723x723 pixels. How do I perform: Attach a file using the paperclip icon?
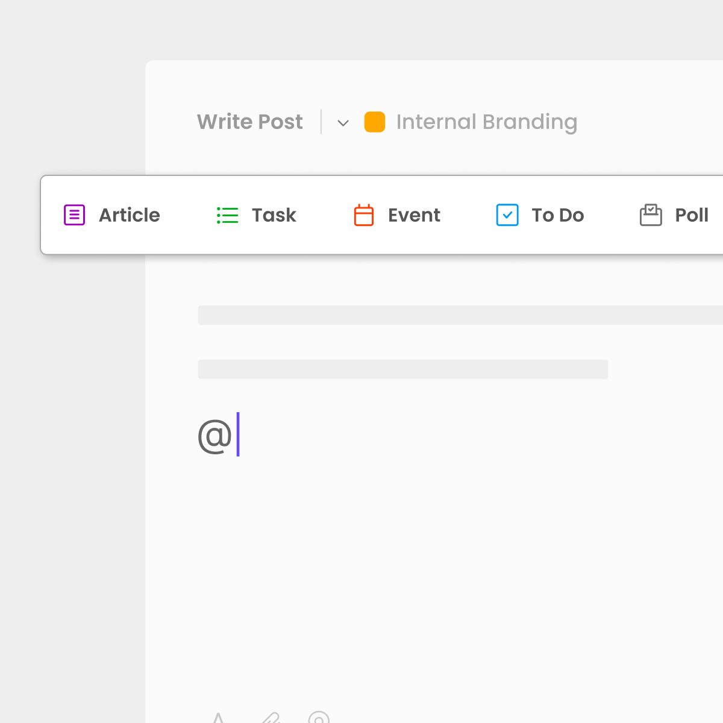[x=271, y=718]
